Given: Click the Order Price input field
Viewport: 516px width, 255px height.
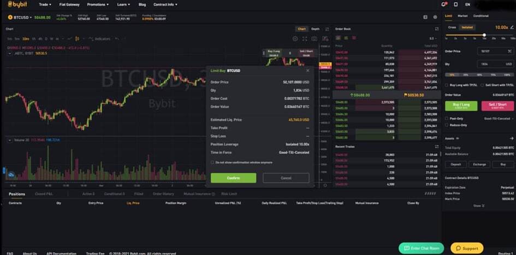Looking at the screenshot, I should (x=495, y=51).
